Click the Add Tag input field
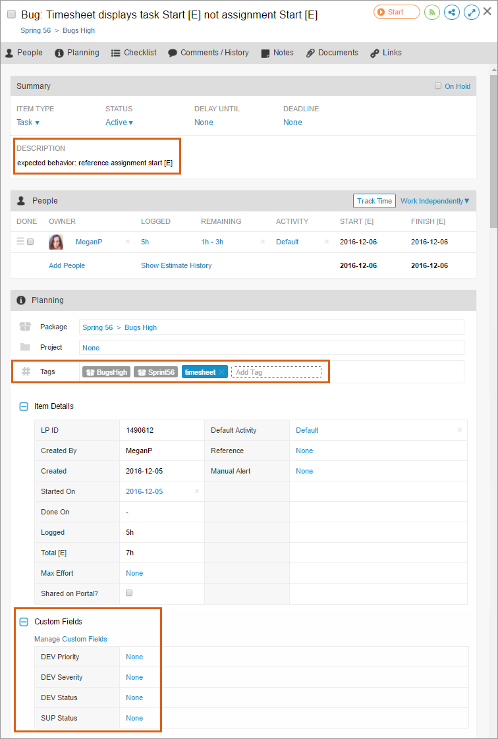Screen dimensions: 498x739 click(x=276, y=372)
